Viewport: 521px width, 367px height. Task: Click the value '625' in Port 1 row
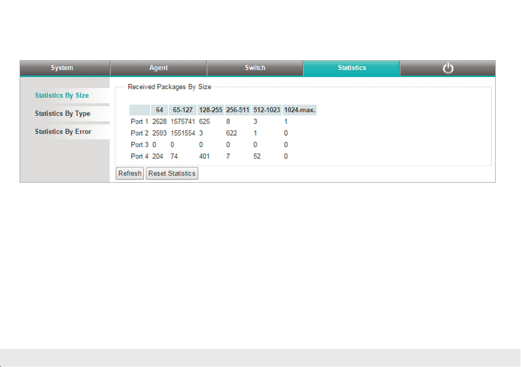[x=205, y=121]
